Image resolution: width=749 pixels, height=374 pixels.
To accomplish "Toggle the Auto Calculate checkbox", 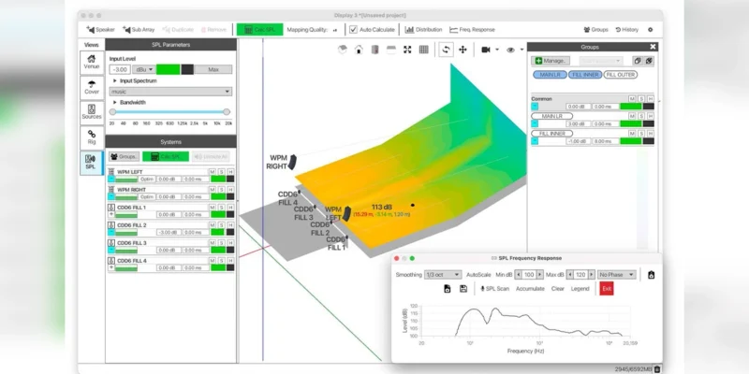I will (353, 30).
